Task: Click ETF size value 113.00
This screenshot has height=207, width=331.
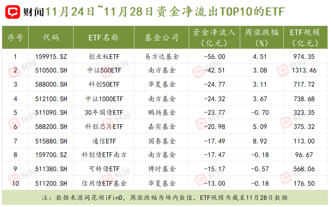Action: [x=304, y=141]
